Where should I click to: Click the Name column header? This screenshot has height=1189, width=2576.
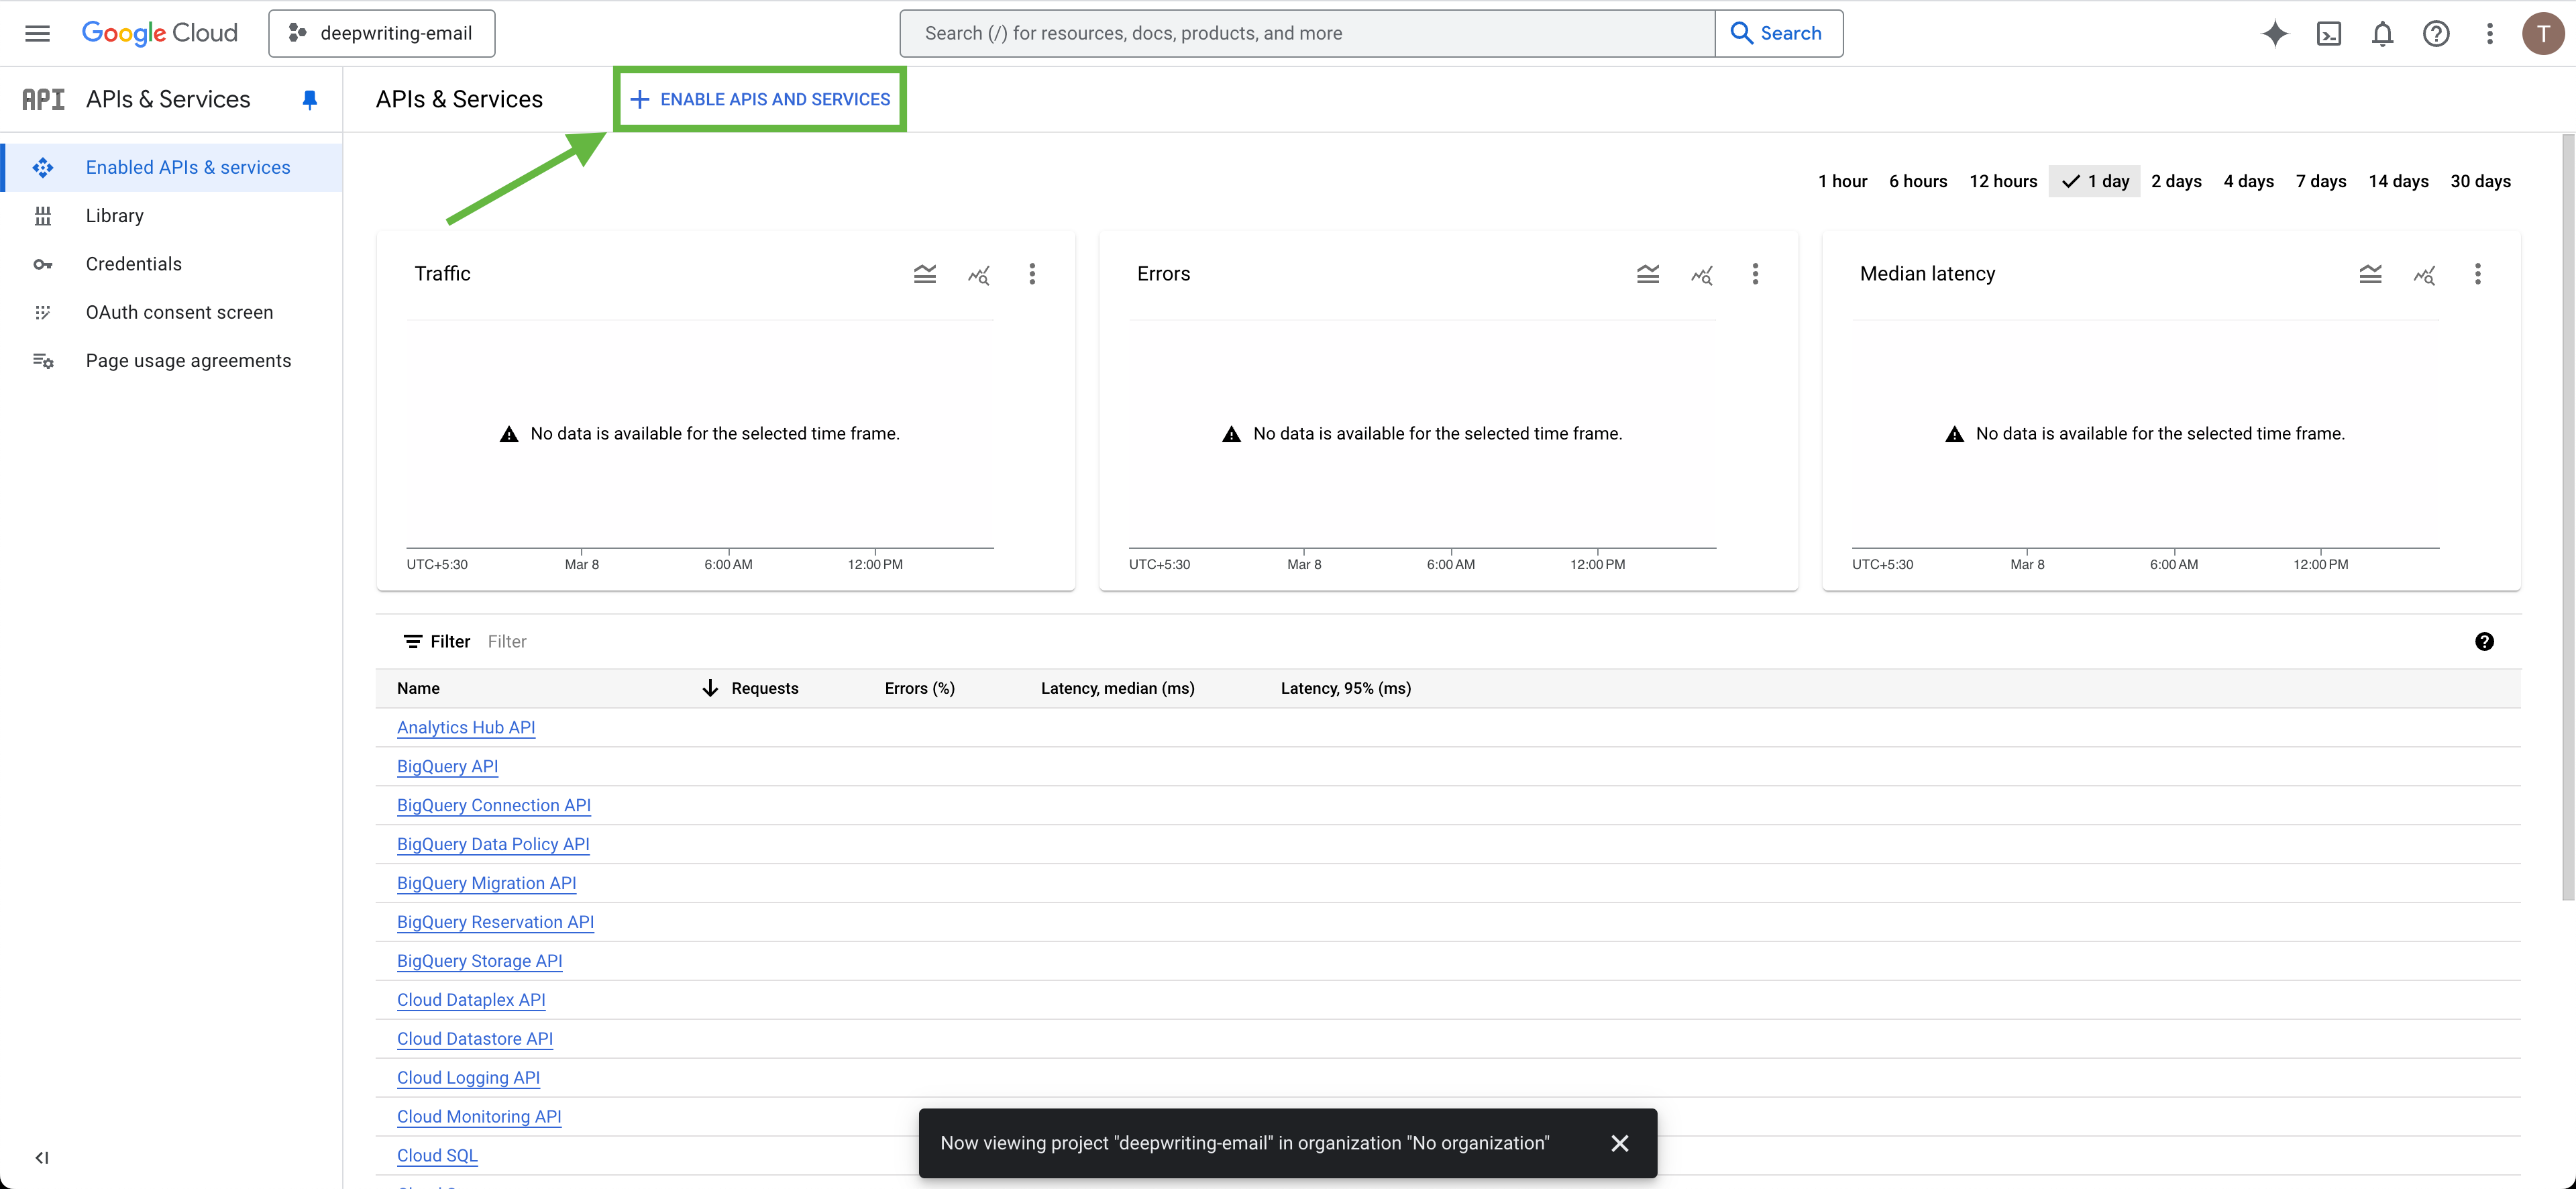tap(418, 688)
